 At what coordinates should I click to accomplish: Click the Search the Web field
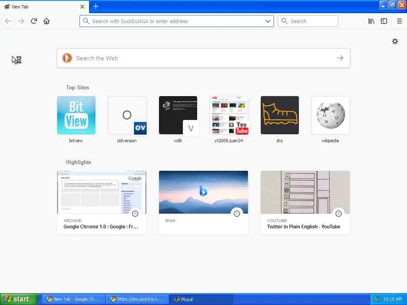203,58
